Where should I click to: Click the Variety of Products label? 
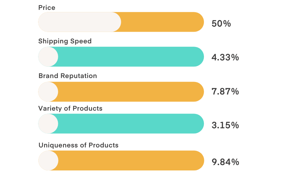click(x=70, y=108)
